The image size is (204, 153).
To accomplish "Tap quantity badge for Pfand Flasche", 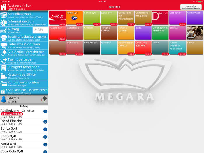I will click(x=45, y=122).
